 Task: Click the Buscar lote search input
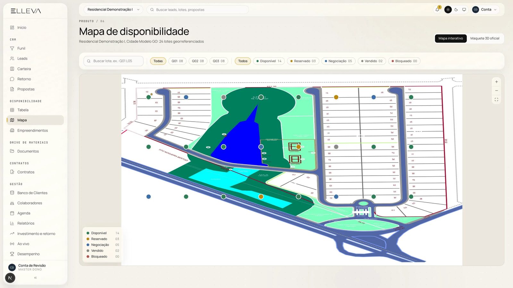pos(114,61)
